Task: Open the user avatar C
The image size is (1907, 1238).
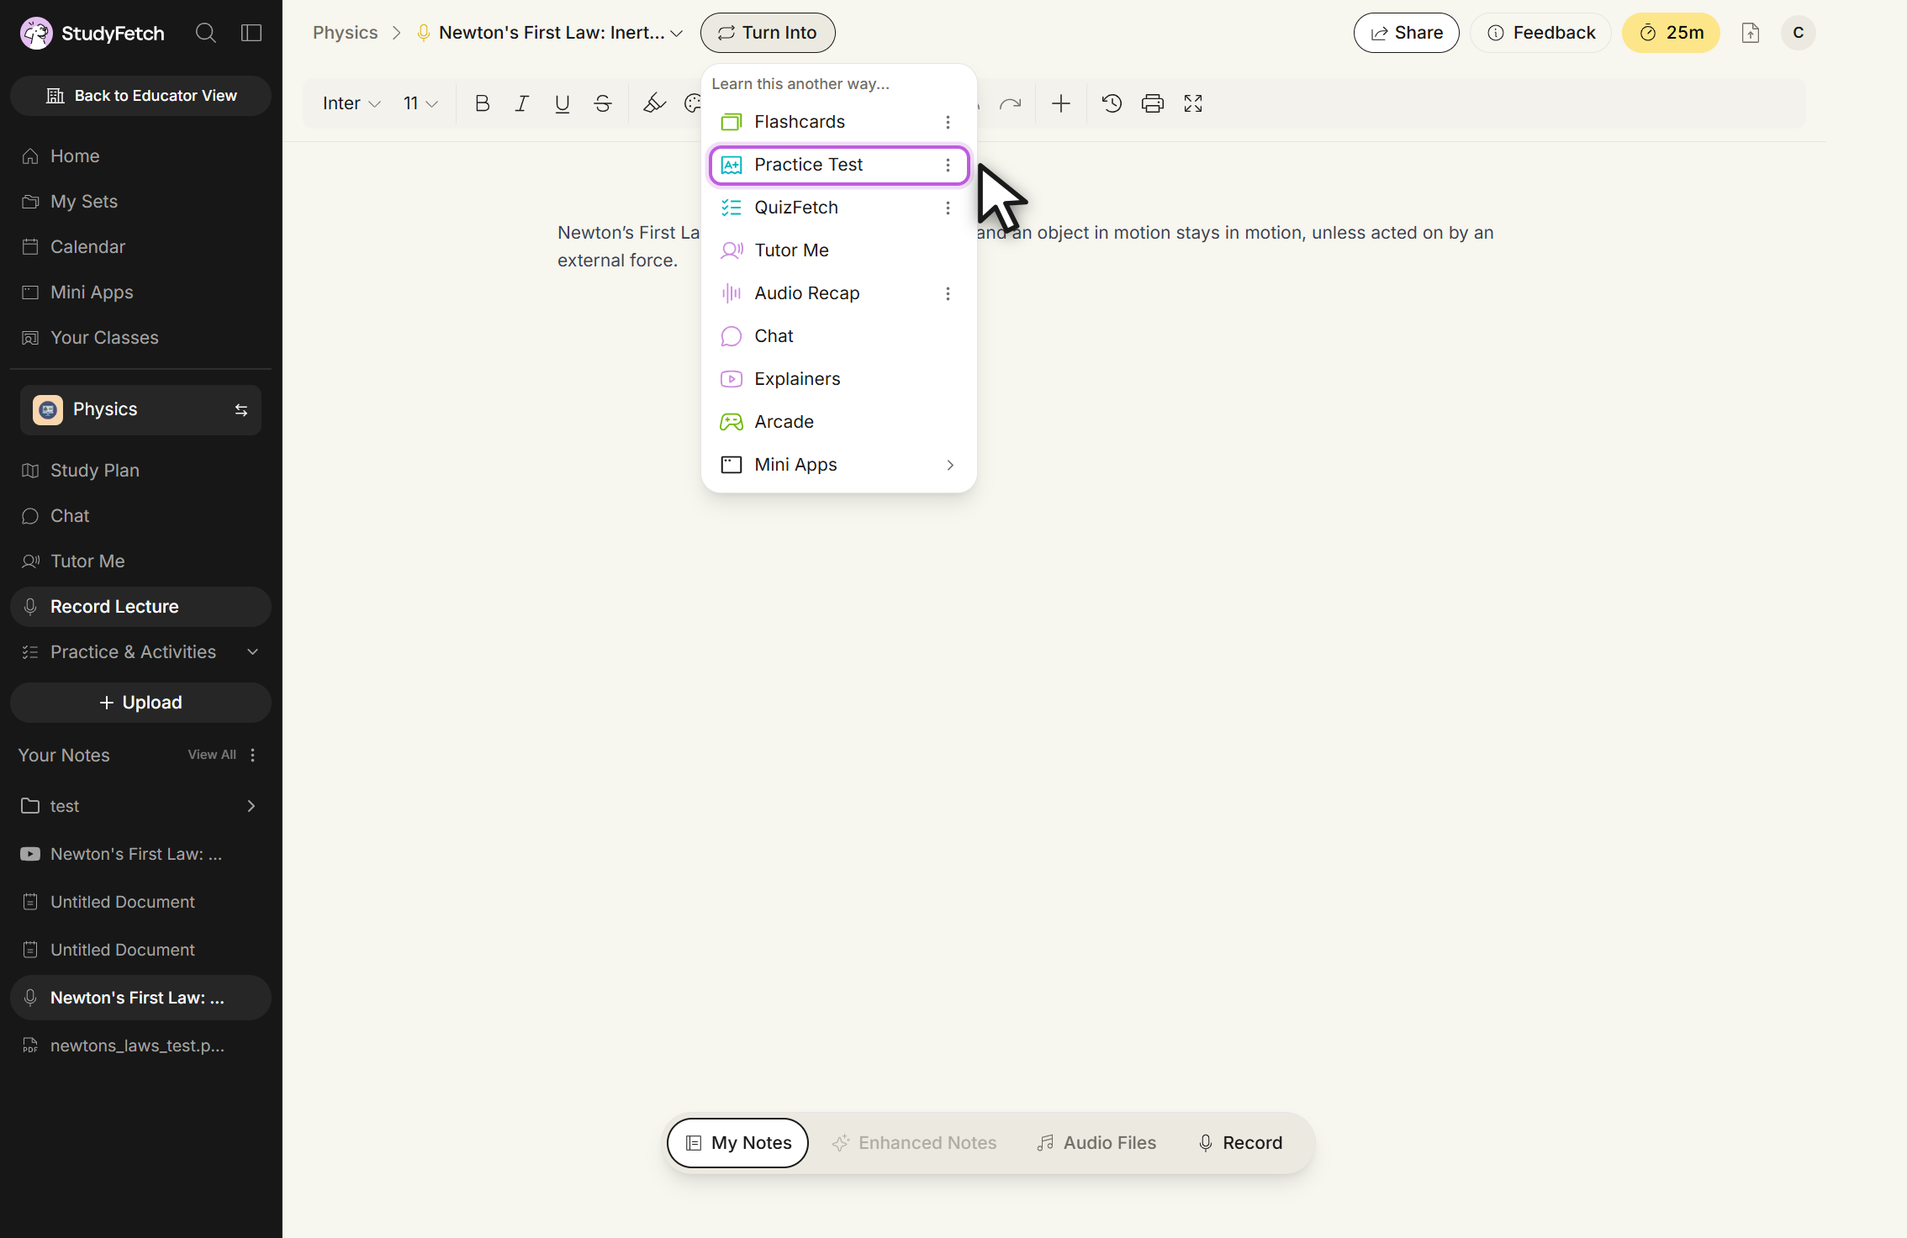Action: (1799, 33)
